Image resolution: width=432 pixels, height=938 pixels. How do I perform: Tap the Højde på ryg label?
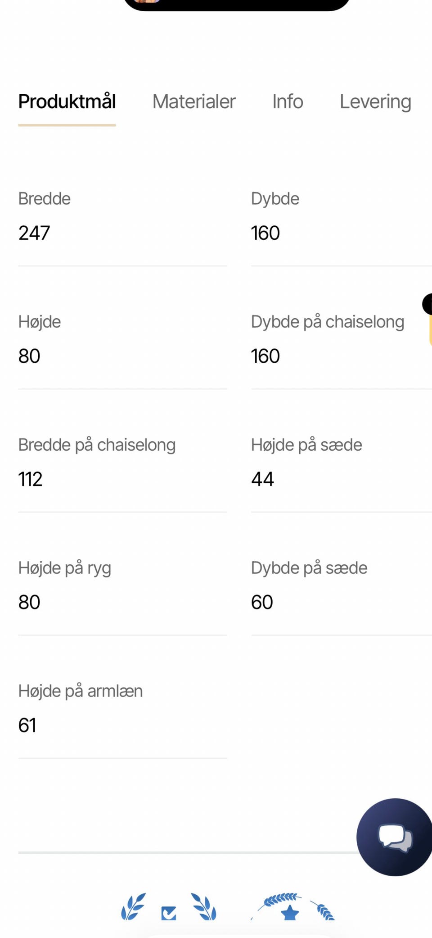point(65,568)
